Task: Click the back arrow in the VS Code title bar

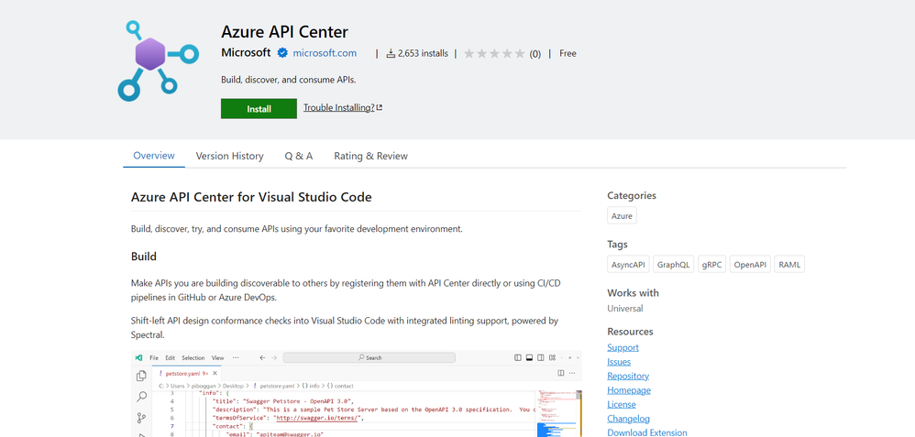Action: coord(262,357)
